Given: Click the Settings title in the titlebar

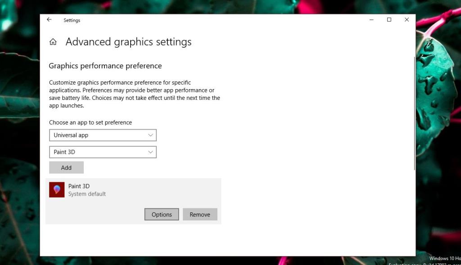Looking at the screenshot, I should tap(72, 20).
